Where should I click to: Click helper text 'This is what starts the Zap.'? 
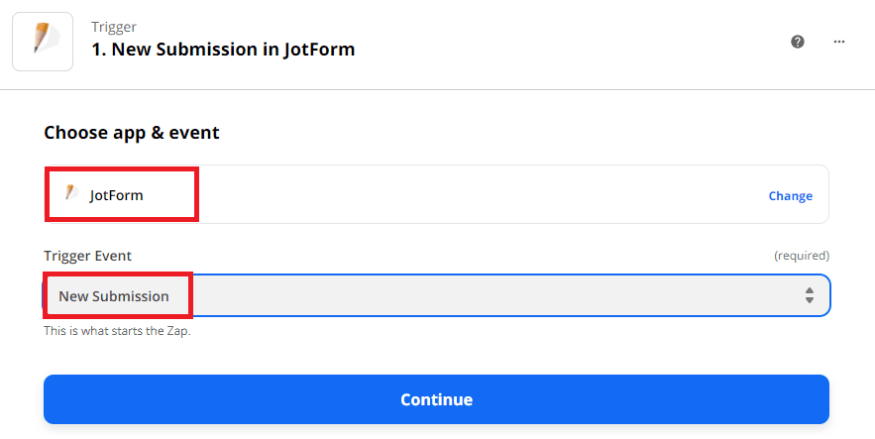[x=117, y=331]
